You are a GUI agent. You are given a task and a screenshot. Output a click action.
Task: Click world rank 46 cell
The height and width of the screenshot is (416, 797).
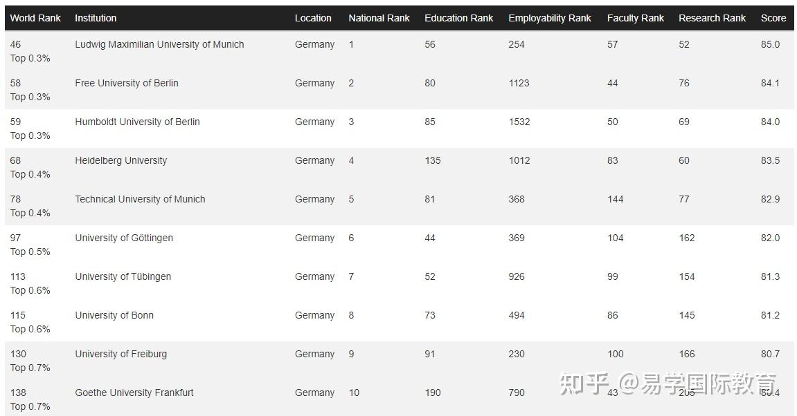(15, 45)
